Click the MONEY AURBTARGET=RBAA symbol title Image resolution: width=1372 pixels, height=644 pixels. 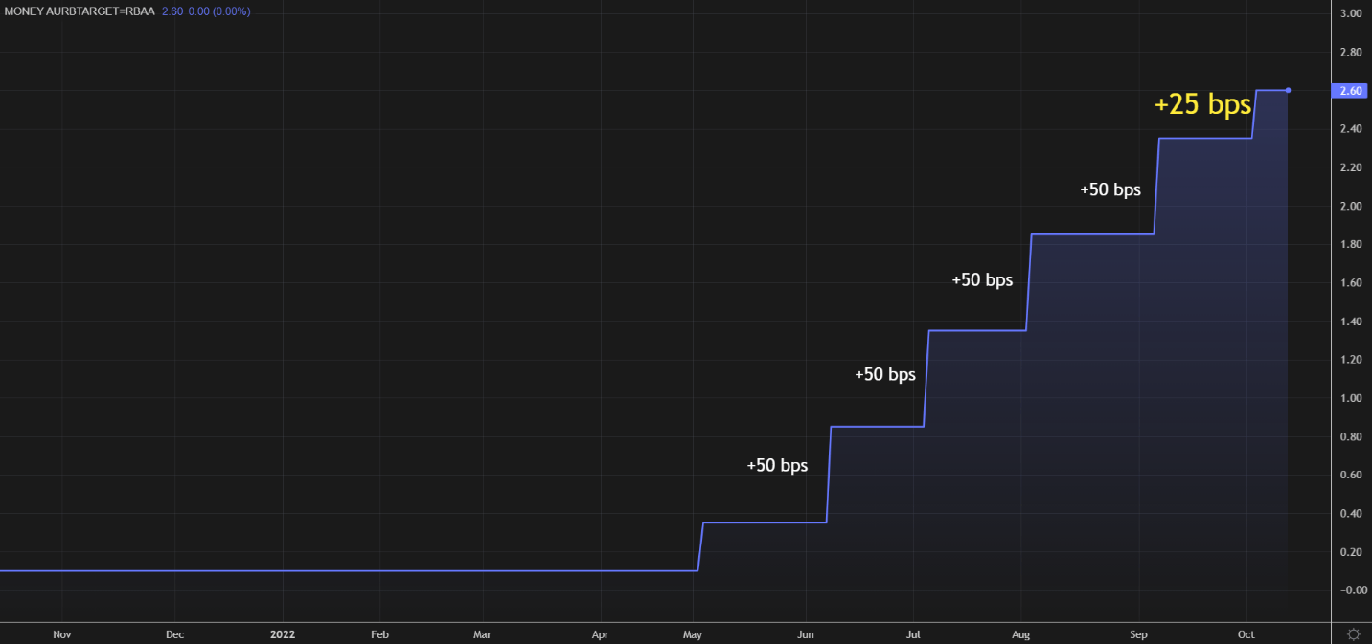pos(80,11)
